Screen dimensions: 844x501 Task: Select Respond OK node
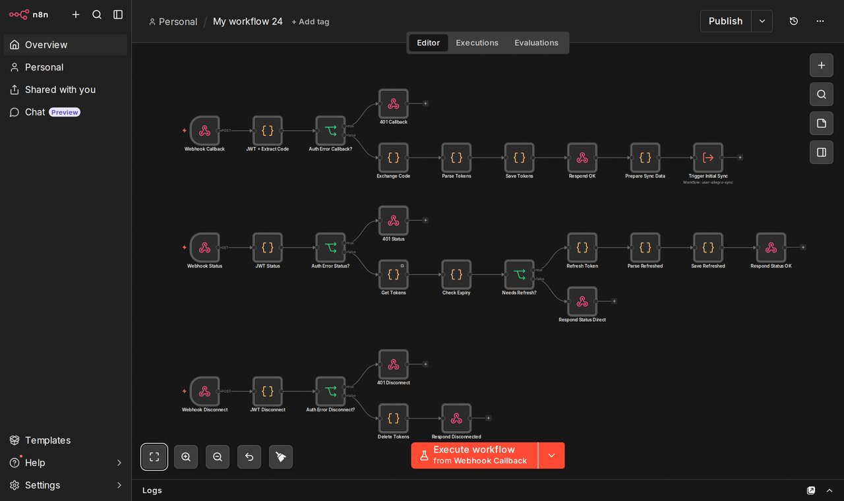pos(582,158)
